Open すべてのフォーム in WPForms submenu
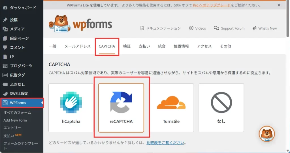Image resolution: width=290 pixels, height=153 pixels. click(x=17, y=113)
